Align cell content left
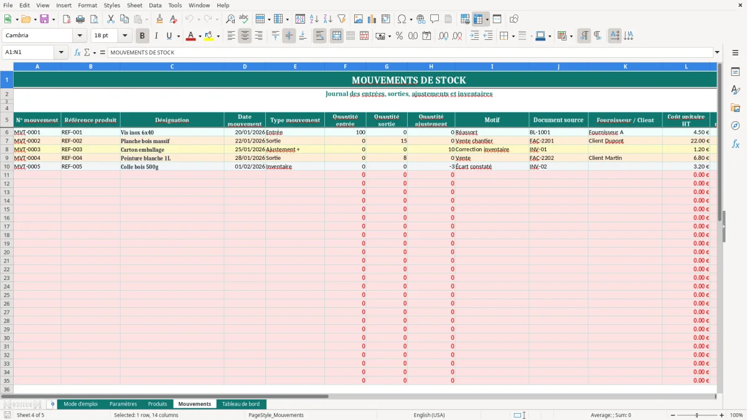Viewport: 747px width, 420px height. point(231,36)
